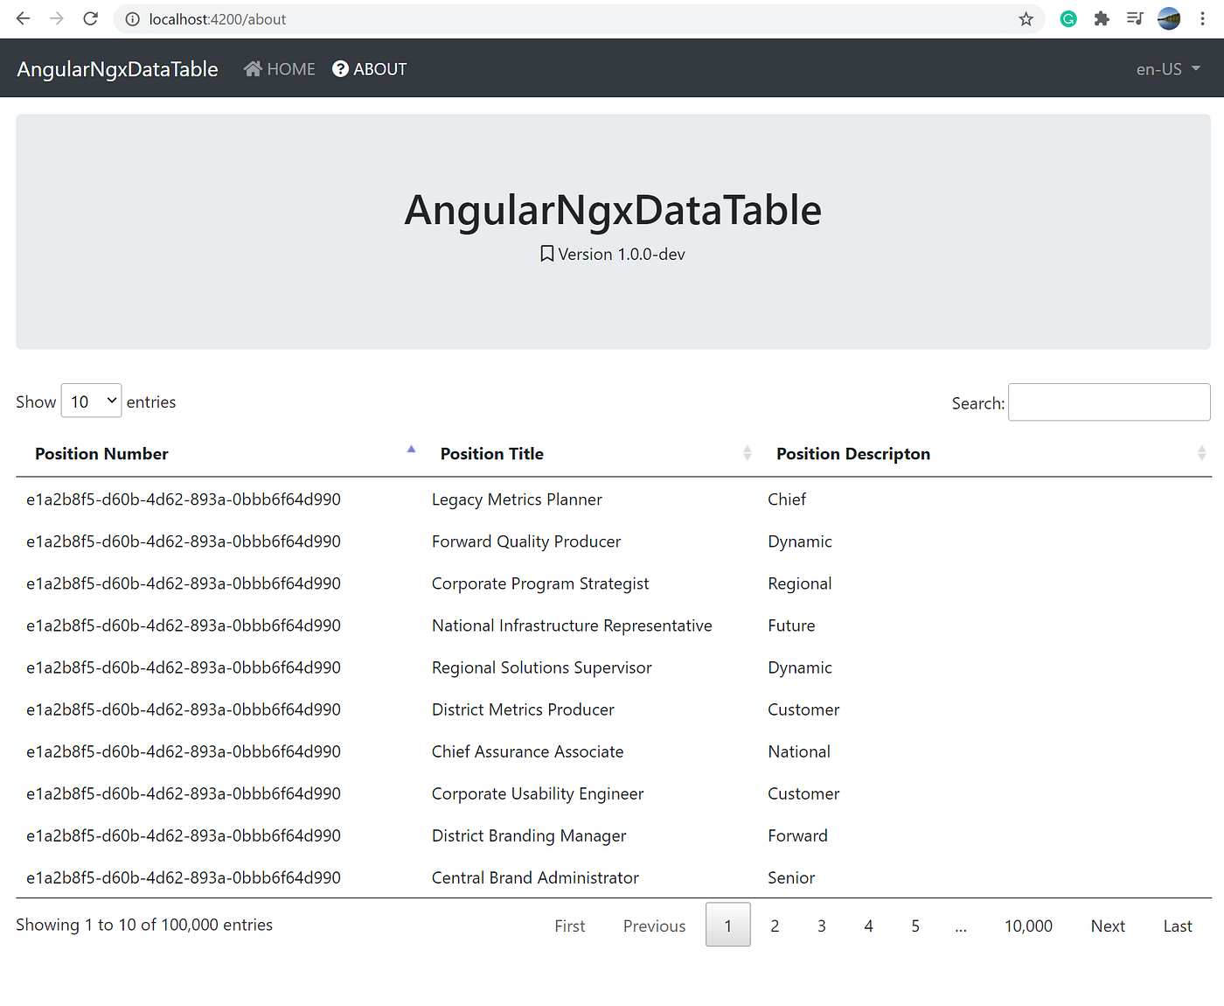The width and height of the screenshot is (1224, 1006).
Task: Click the browser back arrow
Action: [22, 18]
